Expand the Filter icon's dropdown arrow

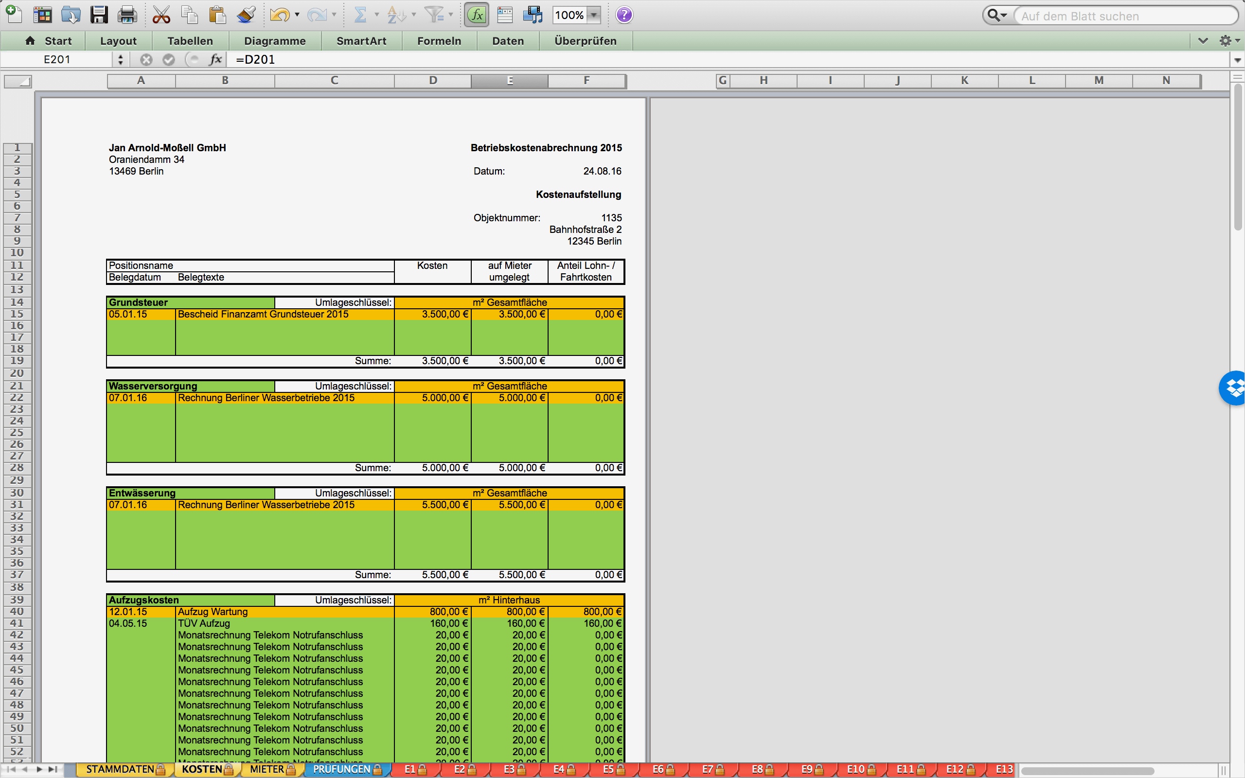(451, 15)
